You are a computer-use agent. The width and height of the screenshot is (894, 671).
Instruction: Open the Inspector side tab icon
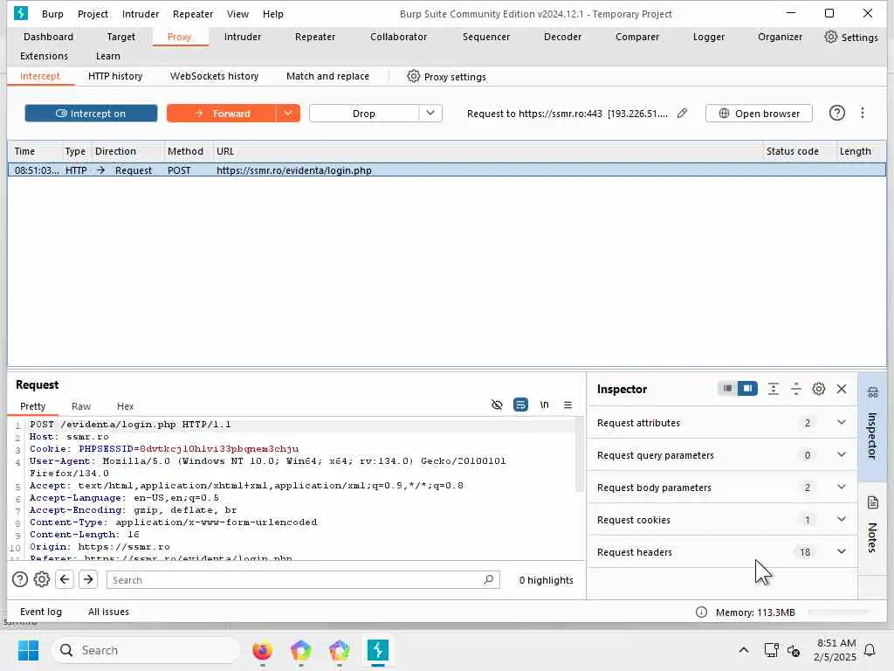click(872, 392)
